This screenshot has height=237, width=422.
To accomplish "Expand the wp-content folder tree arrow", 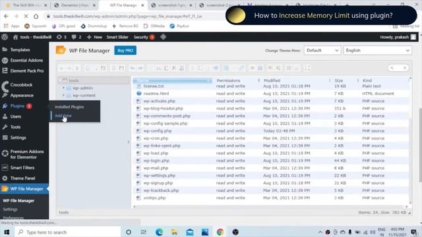I will click(63, 95).
